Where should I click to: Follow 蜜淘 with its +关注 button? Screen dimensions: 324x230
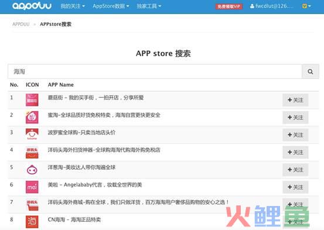295,117
